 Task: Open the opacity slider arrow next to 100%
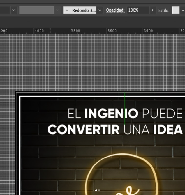[152, 10]
